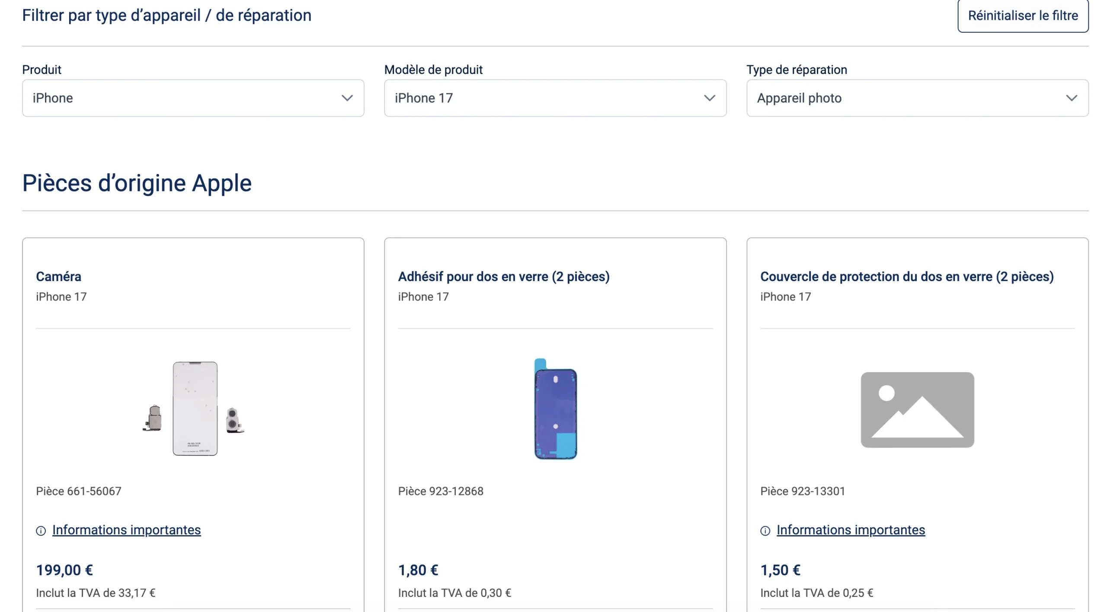This screenshot has height=612, width=1107.
Task: Click the chevron arrow in Produit dropdown
Action: point(347,98)
